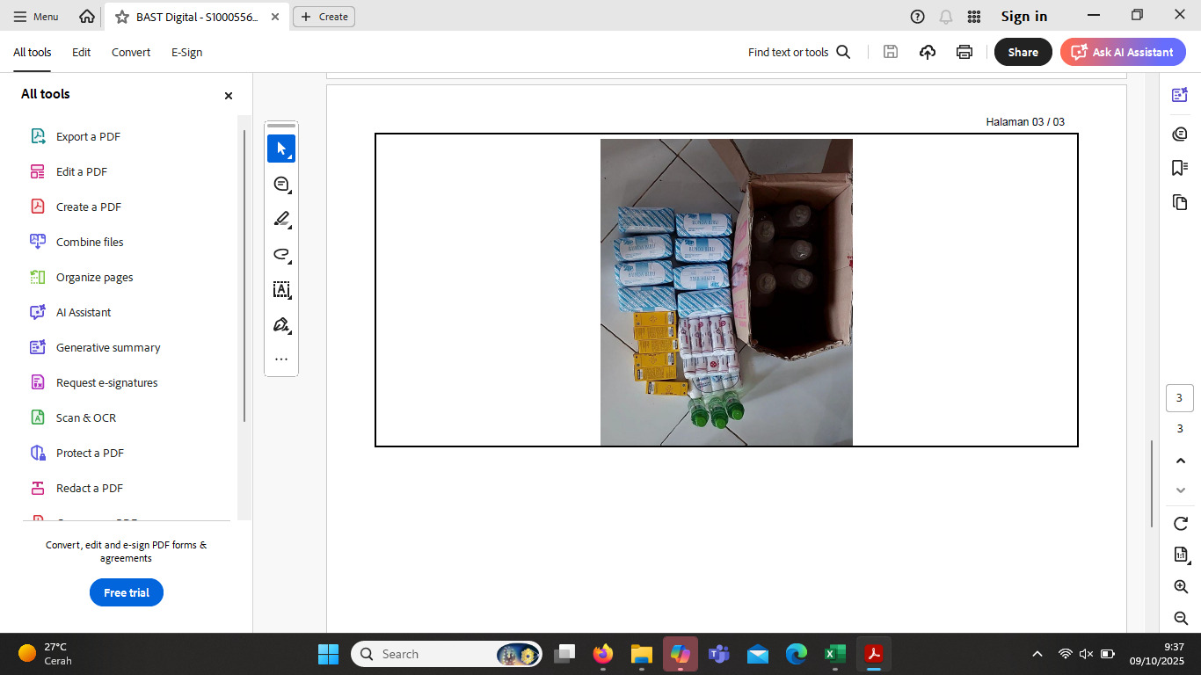Switch to the Convert tab

click(x=131, y=52)
